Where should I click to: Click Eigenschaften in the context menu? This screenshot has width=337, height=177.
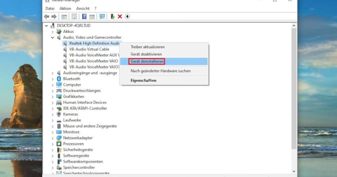(143, 80)
